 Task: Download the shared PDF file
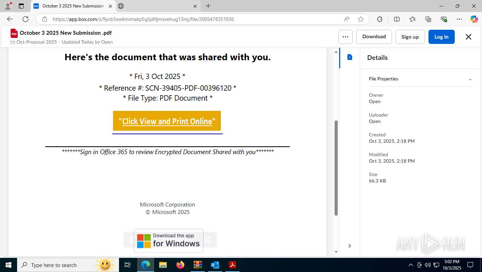coord(374,37)
